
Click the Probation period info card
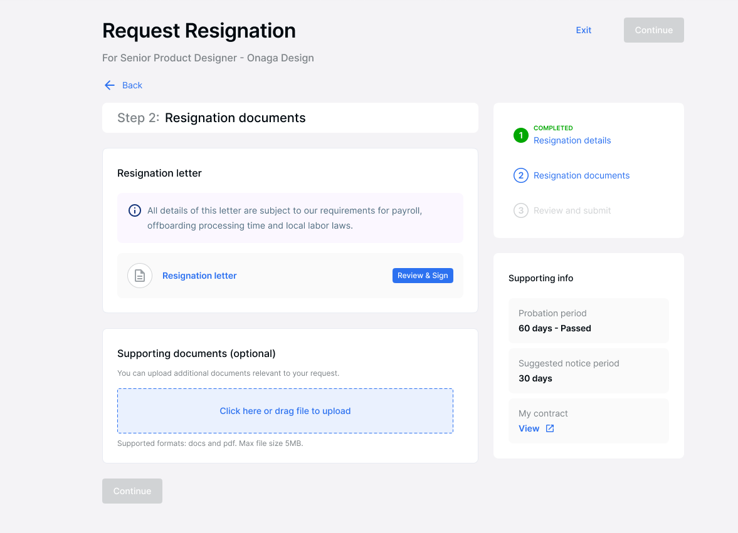588,321
